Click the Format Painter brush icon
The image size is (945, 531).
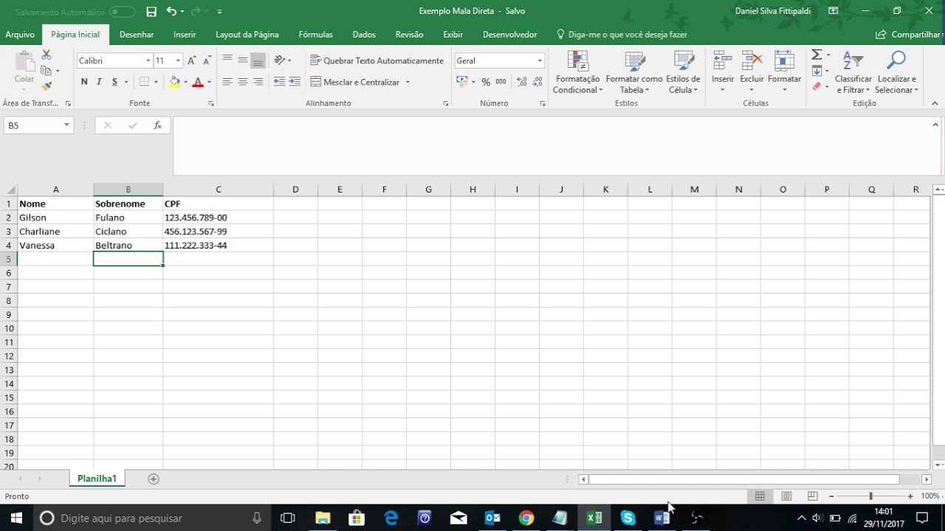point(47,86)
